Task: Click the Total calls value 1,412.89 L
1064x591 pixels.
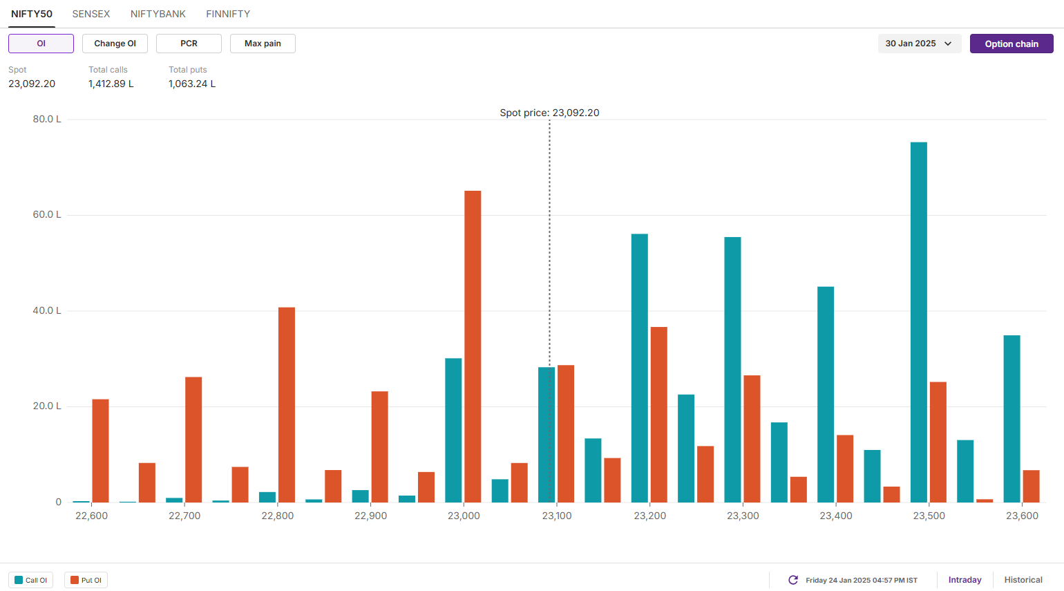Action: (111, 84)
